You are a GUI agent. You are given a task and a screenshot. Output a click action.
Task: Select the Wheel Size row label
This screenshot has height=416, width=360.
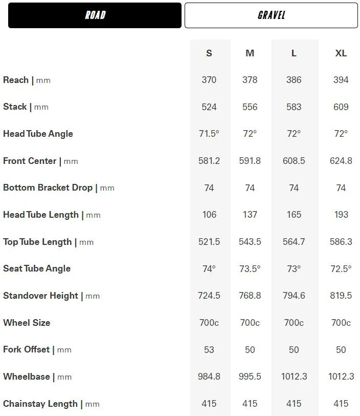coord(27,323)
